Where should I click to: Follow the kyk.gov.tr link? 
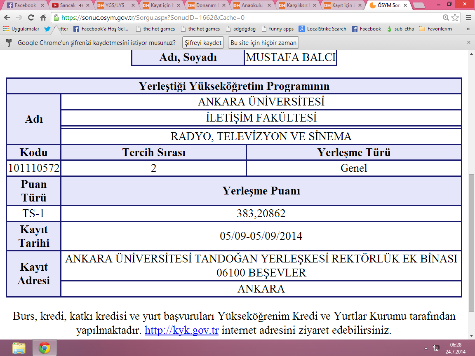(x=181, y=330)
